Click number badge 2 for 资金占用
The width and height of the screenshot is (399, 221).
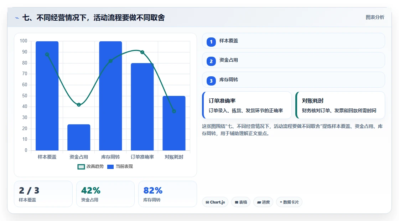coord(211,61)
